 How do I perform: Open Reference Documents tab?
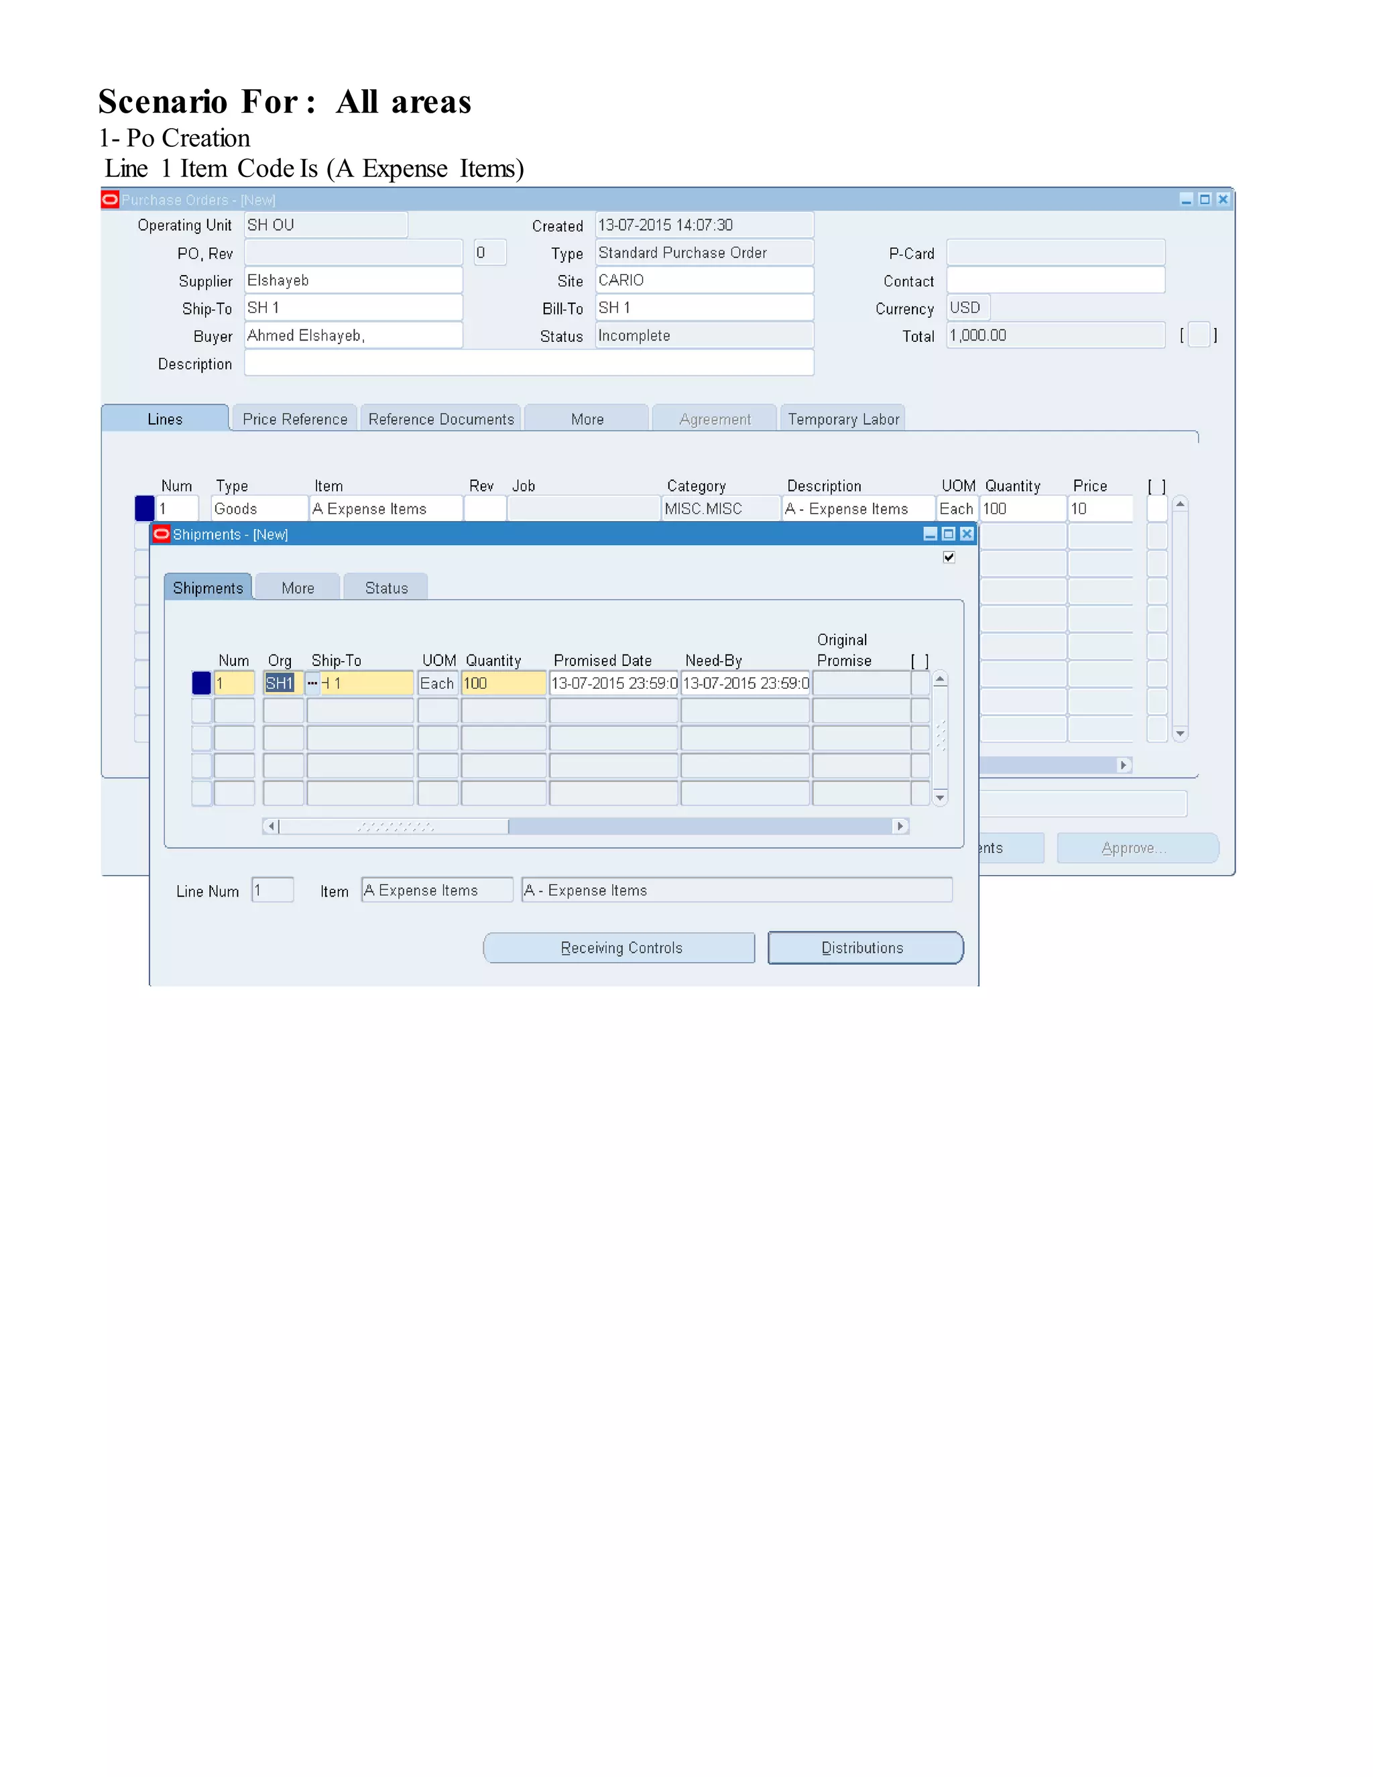[441, 418]
